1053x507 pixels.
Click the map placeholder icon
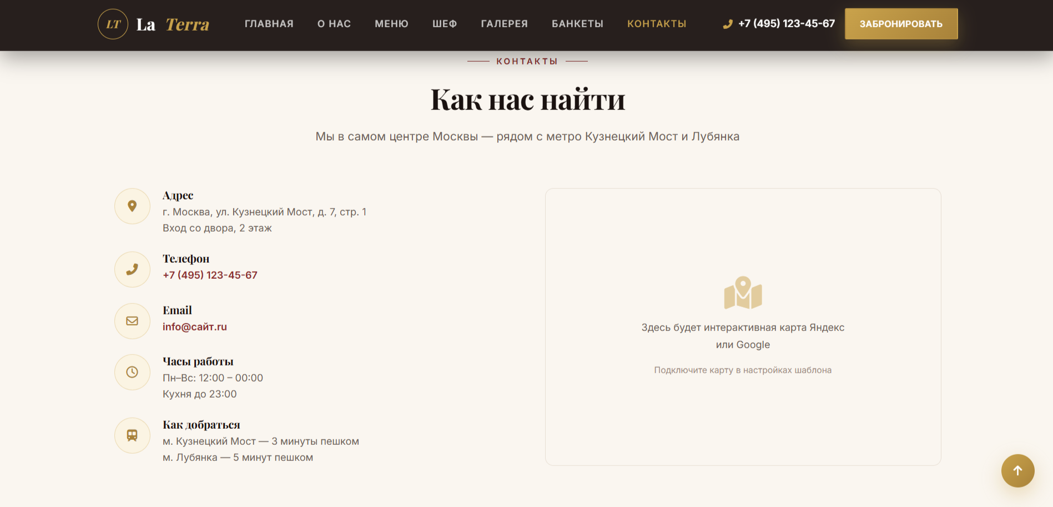pos(743,293)
